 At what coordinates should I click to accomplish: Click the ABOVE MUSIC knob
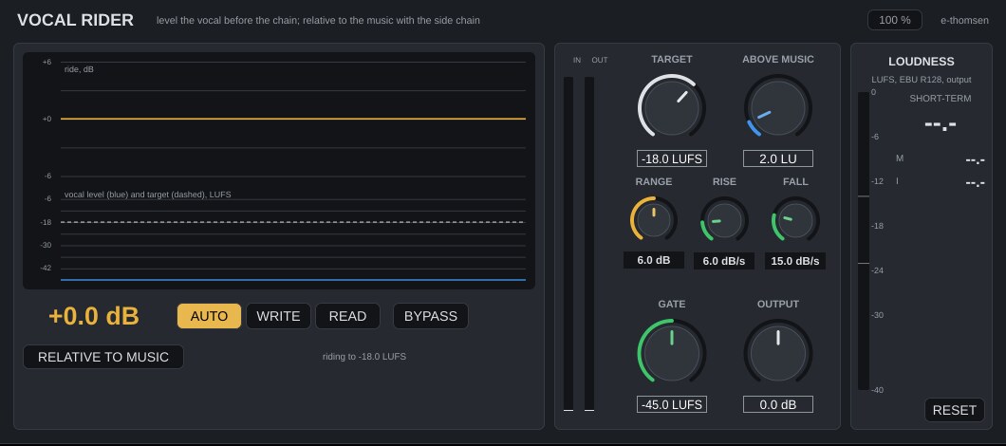pyautogui.click(x=778, y=108)
